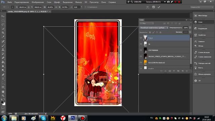Select the Elliptical Marquee tool
215x121 pixels.
coord(3,21)
